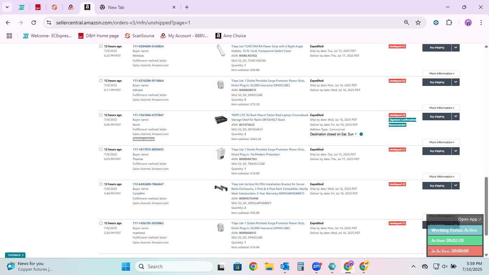Buy shipping for Nicholas's order
The image size is (489, 275).
coord(437,48)
